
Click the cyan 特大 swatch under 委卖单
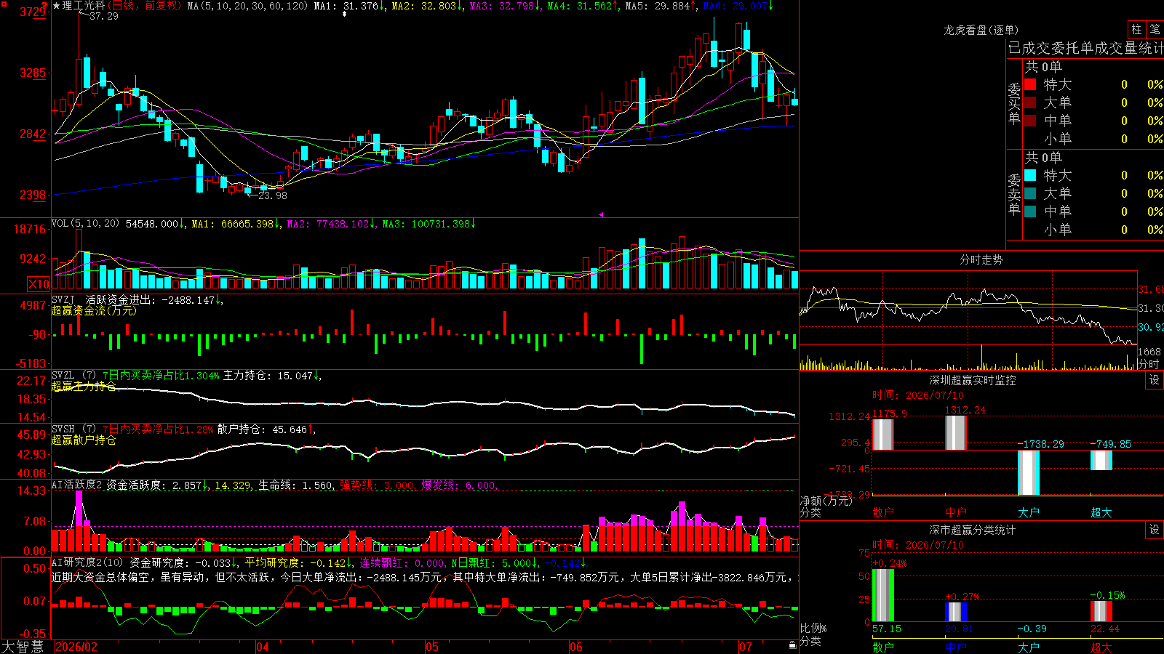click(x=1030, y=175)
